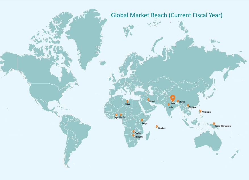The image size is (249, 180).
Task: Click the Zambia location pin
Action: tap(133, 131)
